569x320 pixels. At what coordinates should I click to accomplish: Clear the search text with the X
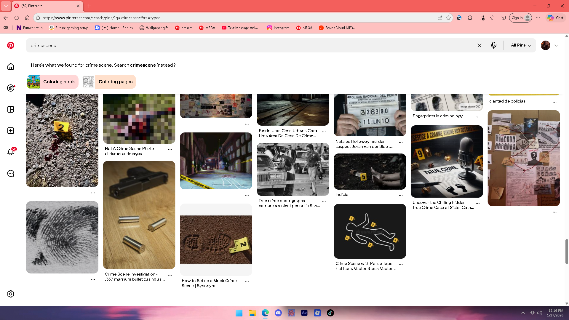point(479,45)
